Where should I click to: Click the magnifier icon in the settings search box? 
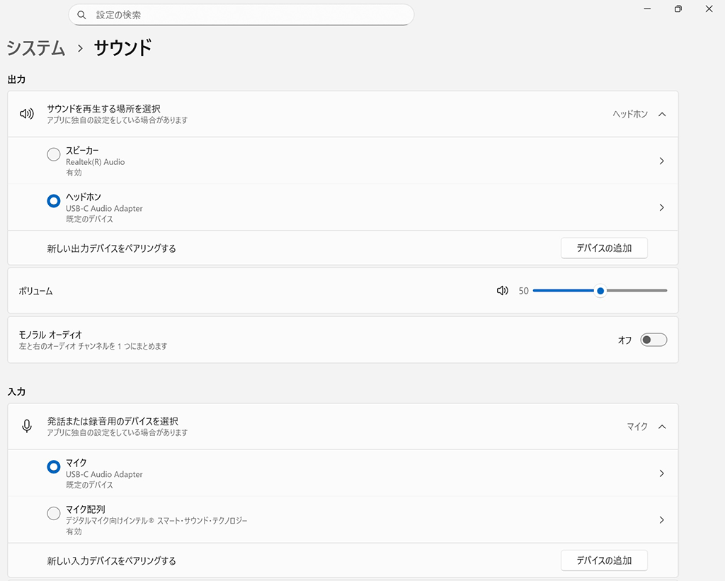pos(82,15)
